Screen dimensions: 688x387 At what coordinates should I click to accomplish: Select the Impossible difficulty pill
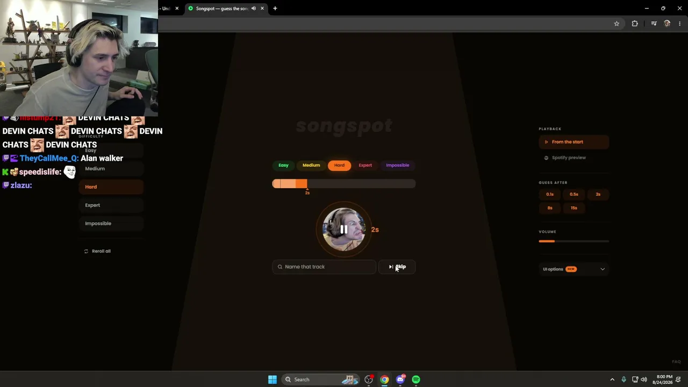tap(398, 165)
